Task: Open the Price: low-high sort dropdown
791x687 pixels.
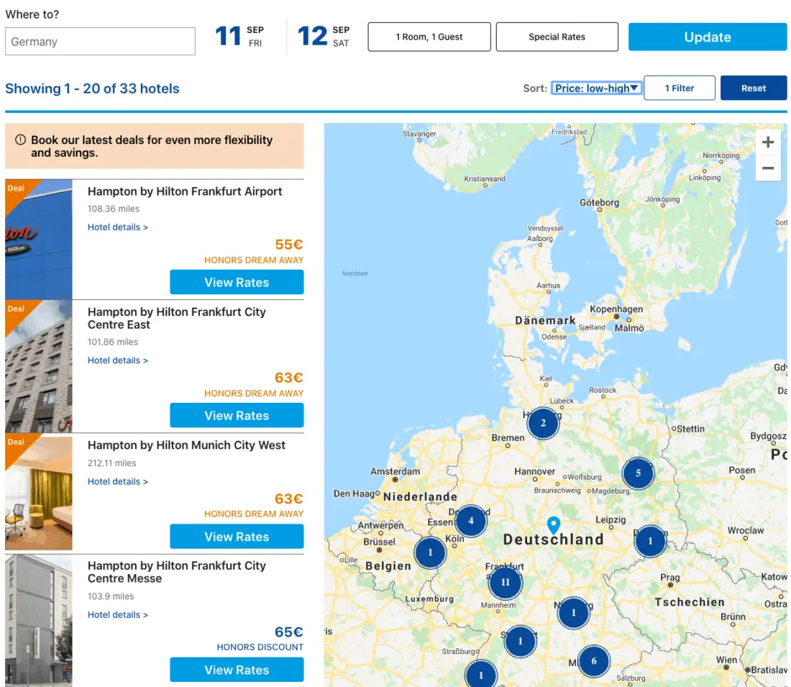Action: pyautogui.click(x=596, y=88)
